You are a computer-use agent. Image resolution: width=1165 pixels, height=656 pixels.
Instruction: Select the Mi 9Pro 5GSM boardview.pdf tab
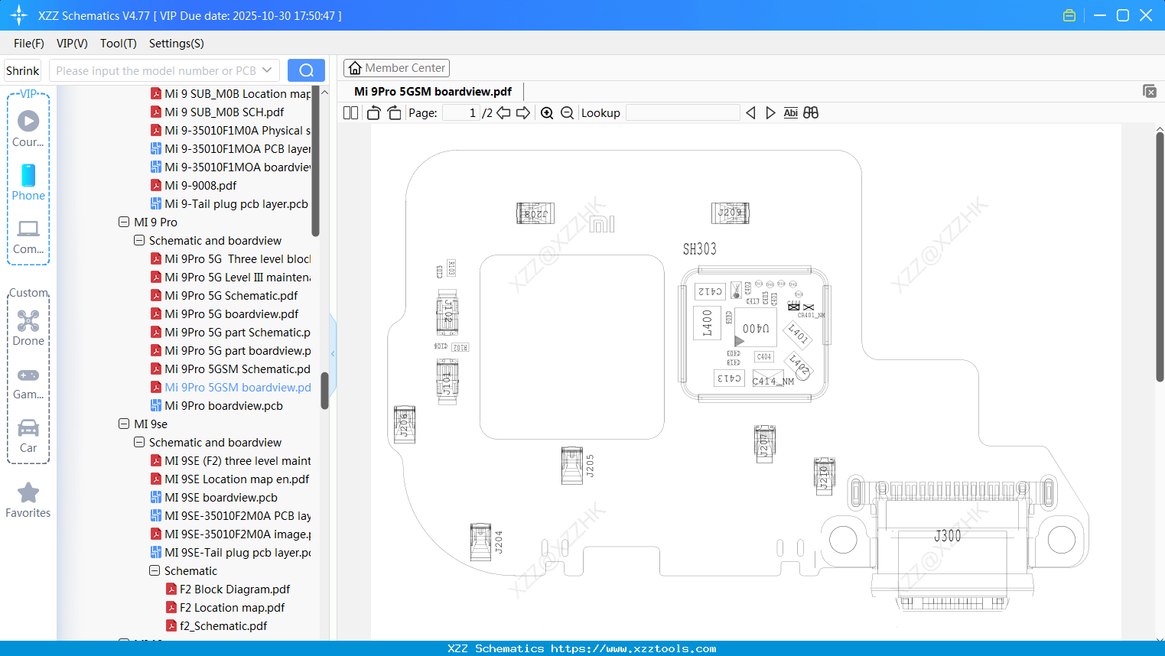click(433, 91)
